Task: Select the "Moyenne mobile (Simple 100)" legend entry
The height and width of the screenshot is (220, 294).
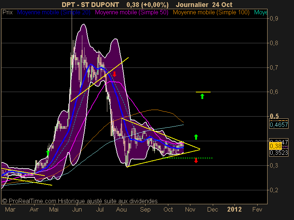Action: click(211, 12)
